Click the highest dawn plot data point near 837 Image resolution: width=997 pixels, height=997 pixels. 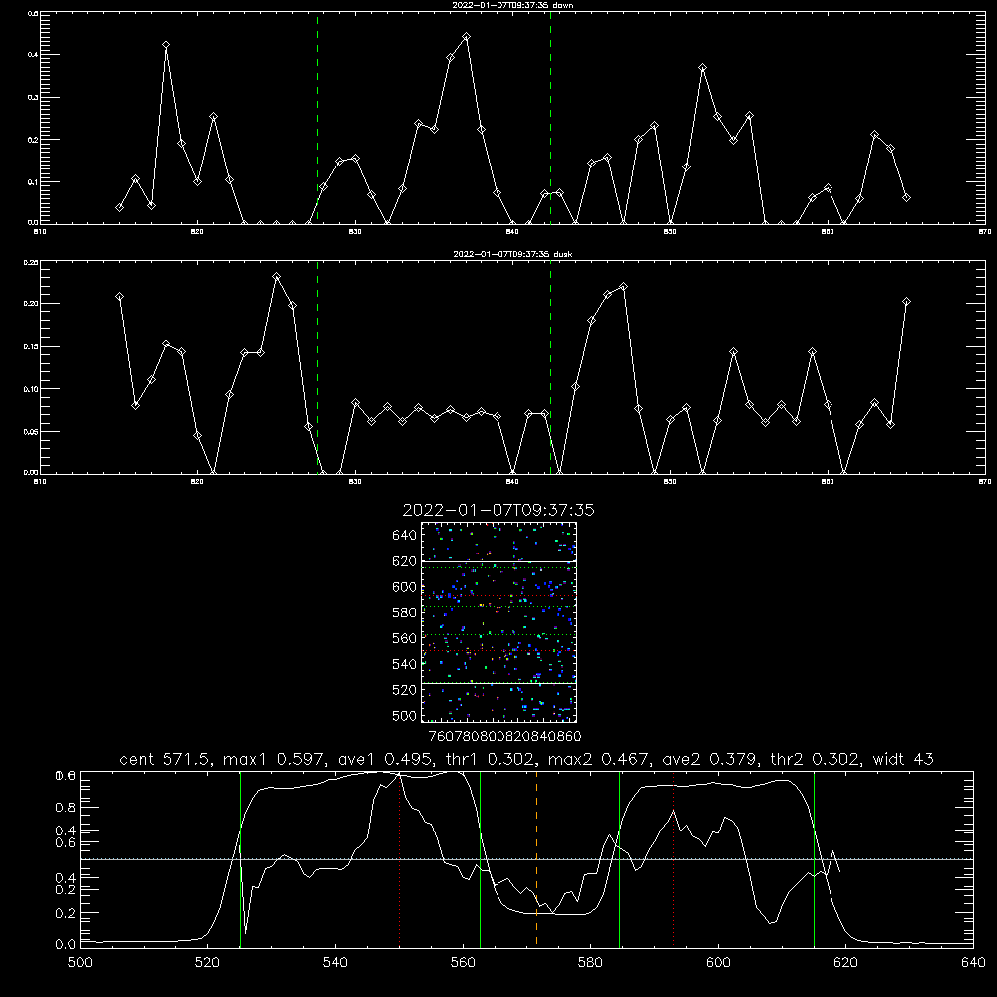pyautogui.click(x=466, y=36)
